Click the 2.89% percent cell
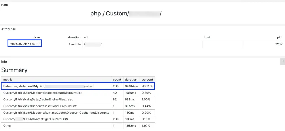 (x=147, y=93)
